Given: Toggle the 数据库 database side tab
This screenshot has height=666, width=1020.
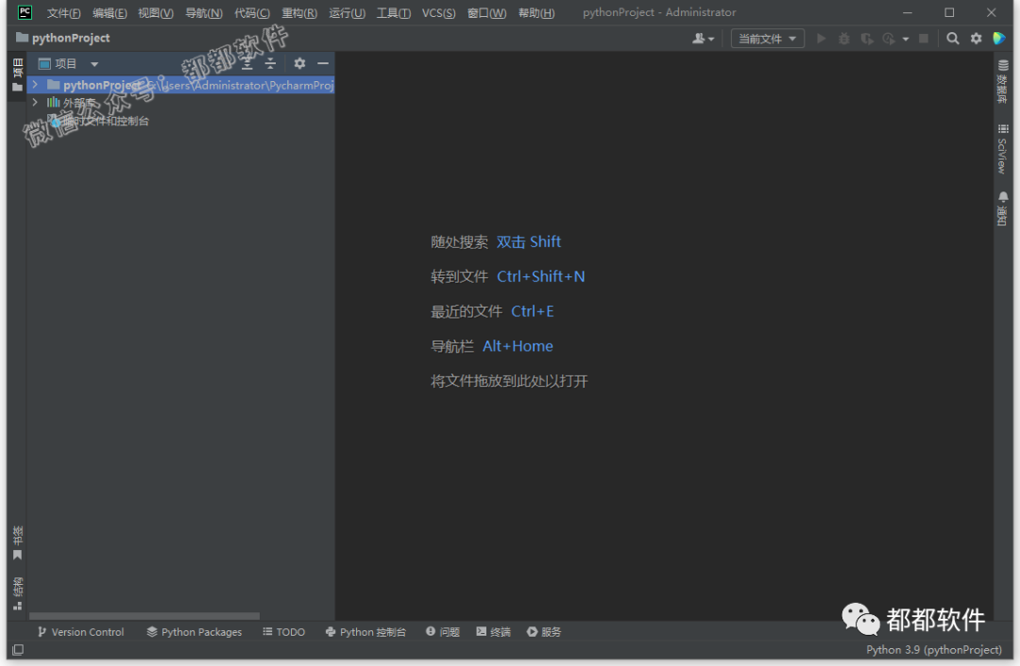Looking at the screenshot, I should [1002, 82].
